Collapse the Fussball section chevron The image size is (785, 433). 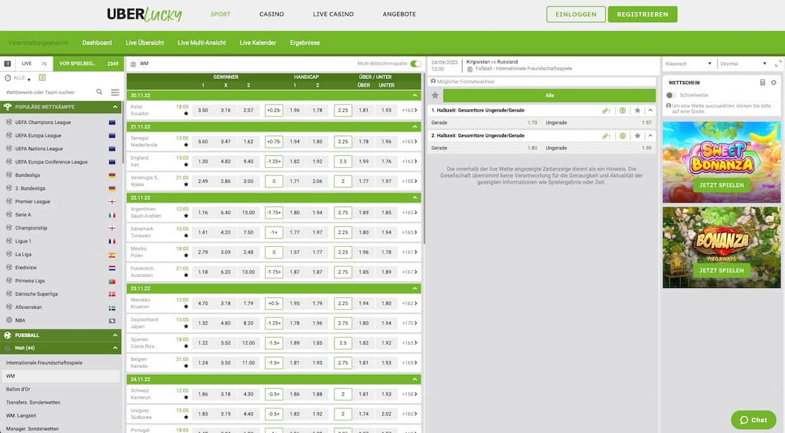115,335
